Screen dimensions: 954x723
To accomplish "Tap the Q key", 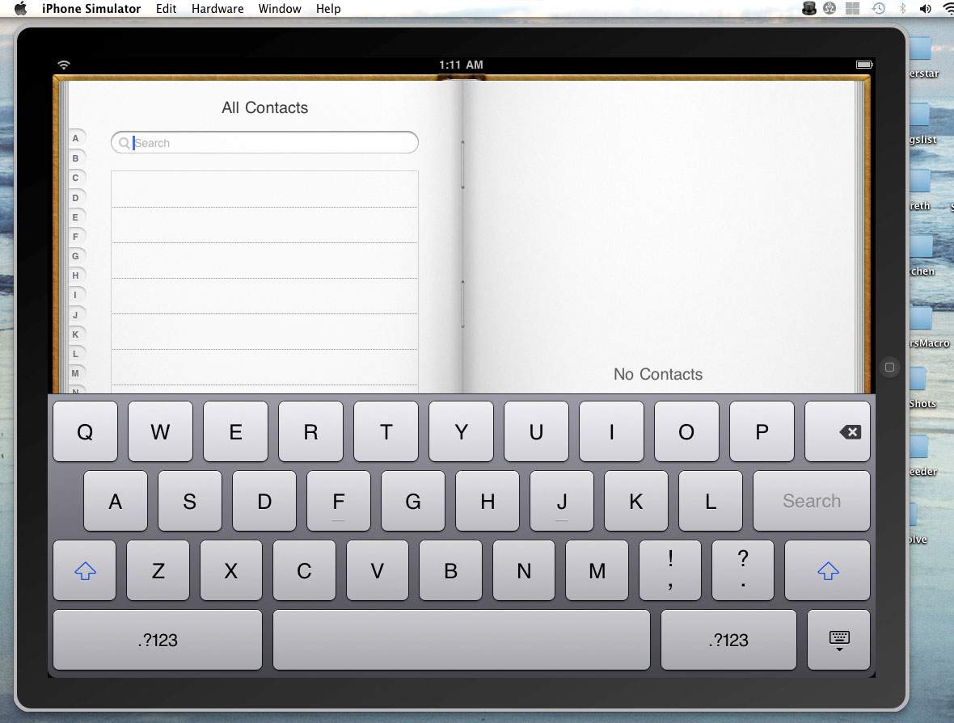I will (85, 431).
